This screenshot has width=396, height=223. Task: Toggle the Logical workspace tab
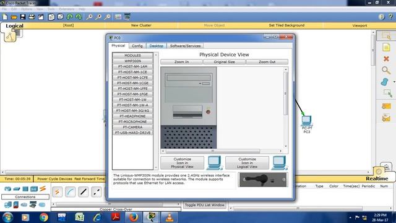click(14, 26)
